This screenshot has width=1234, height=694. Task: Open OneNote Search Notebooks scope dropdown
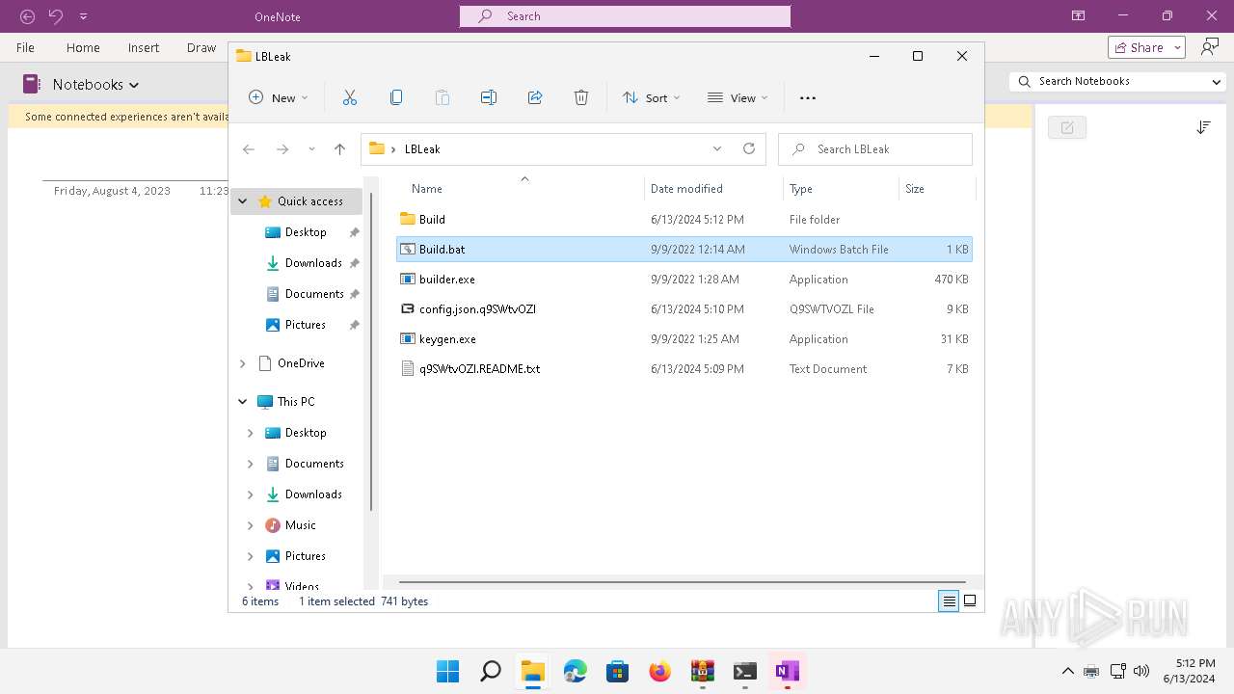(1217, 82)
